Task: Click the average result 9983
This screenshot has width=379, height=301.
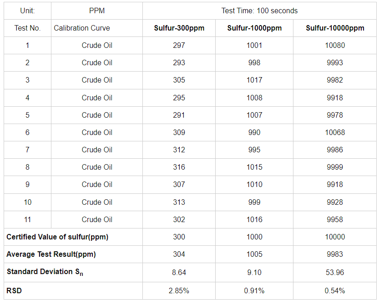Action: pyautogui.click(x=335, y=254)
